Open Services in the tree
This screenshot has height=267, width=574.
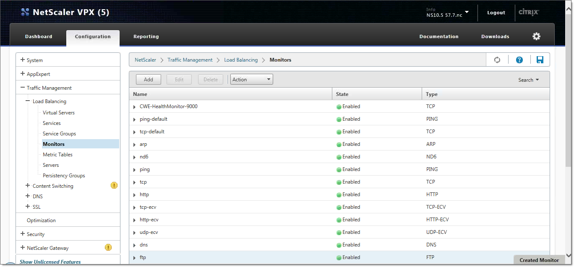tap(52, 123)
